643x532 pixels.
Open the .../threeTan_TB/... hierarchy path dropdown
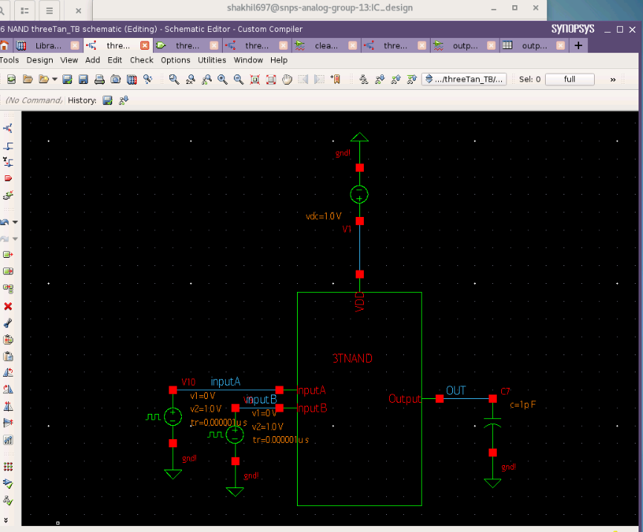(x=464, y=79)
